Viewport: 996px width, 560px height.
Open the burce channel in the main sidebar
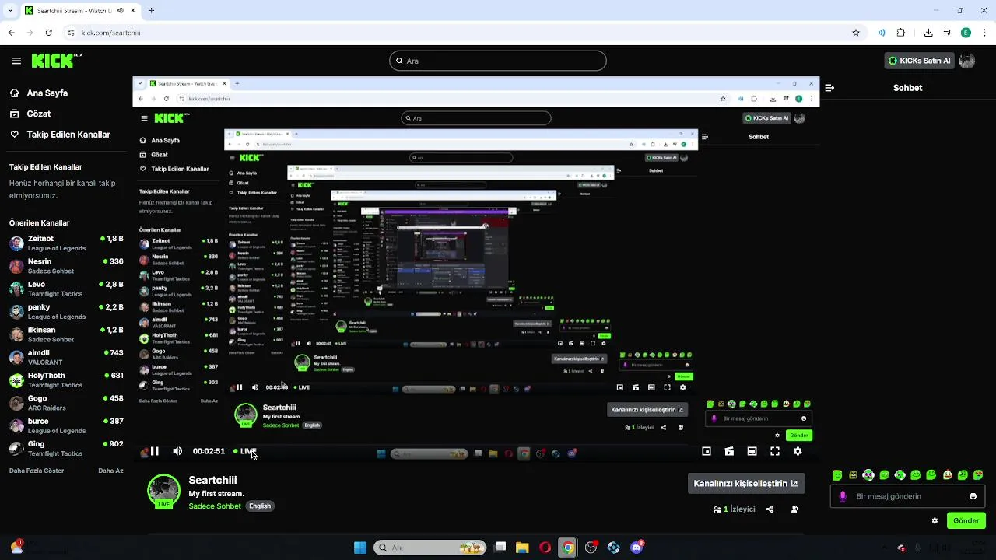[66, 425]
